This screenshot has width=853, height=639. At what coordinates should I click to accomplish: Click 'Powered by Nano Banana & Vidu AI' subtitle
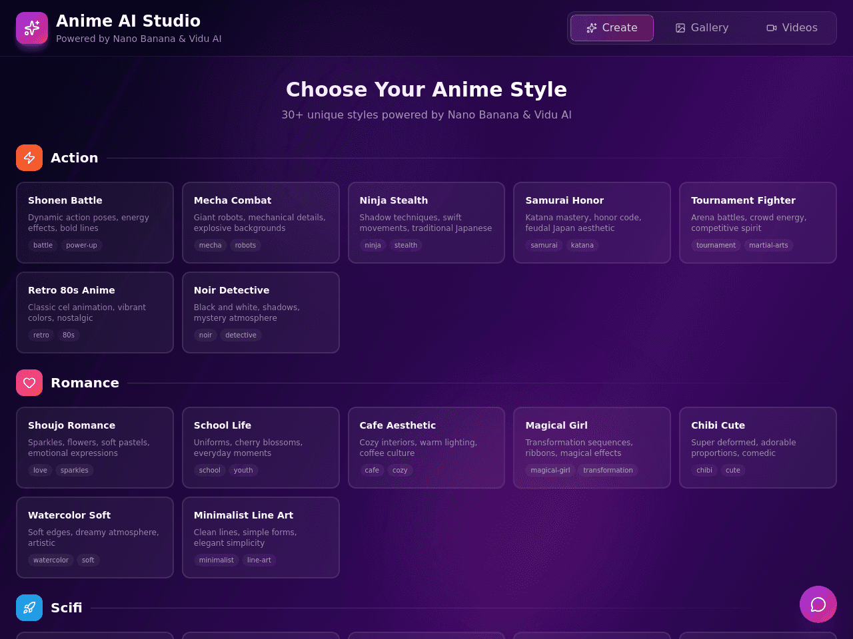[x=139, y=39]
